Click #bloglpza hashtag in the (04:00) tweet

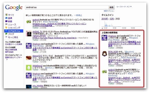coord(90,44)
